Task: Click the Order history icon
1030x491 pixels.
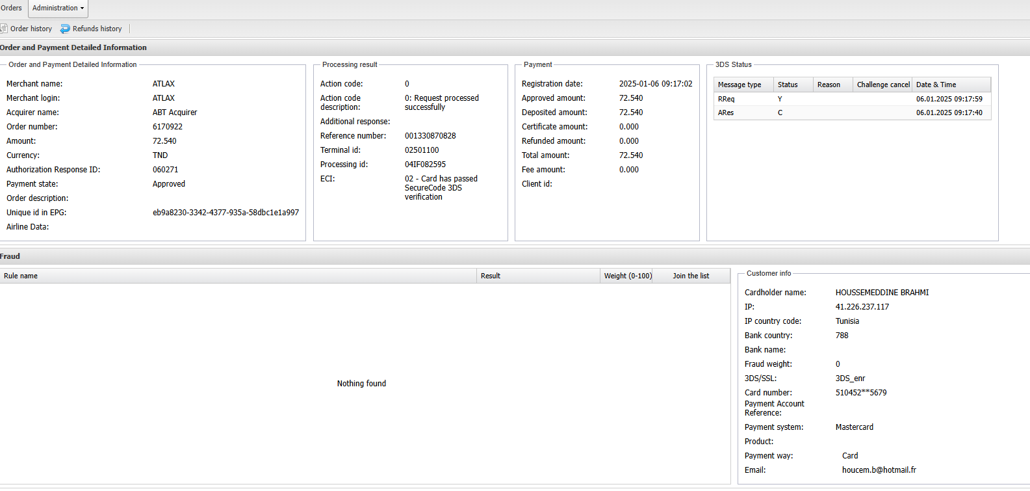Action: pos(3,29)
